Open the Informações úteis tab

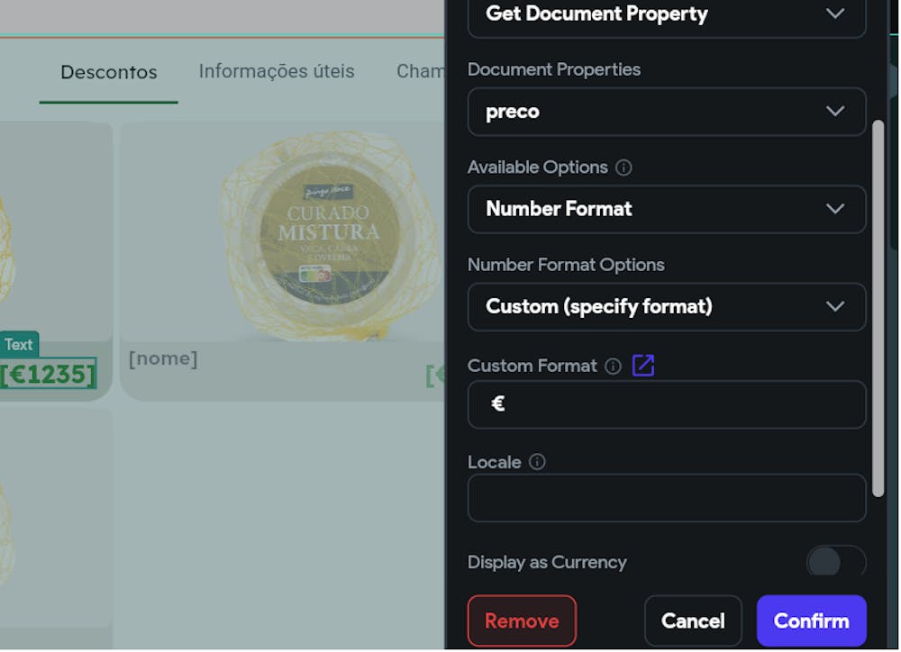click(277, 71)
